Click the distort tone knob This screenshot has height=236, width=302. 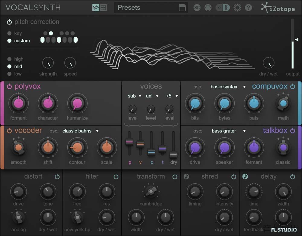pyautogui.click(x=48, y=192)
